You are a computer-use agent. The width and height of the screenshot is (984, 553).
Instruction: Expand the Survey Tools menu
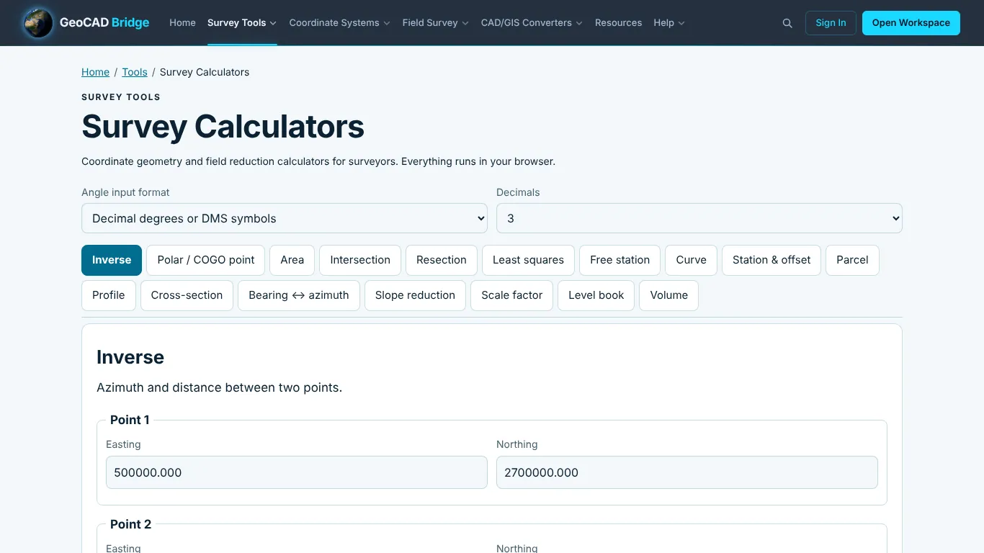[x=242, y=23]
